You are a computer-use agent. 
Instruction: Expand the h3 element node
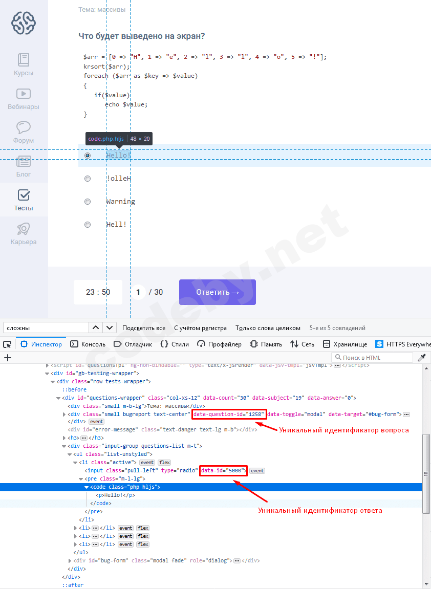(64, 438)
